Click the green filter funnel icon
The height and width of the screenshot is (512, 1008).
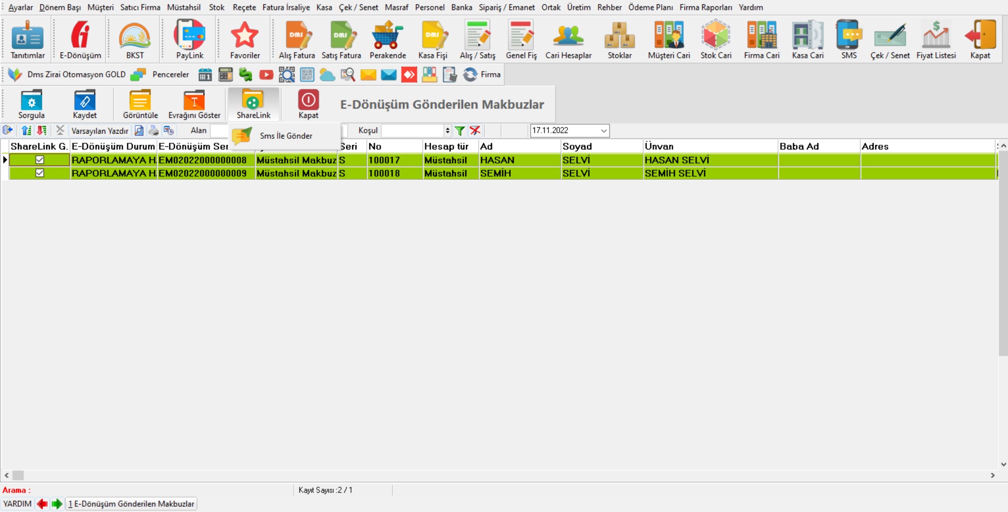(460, 130)
